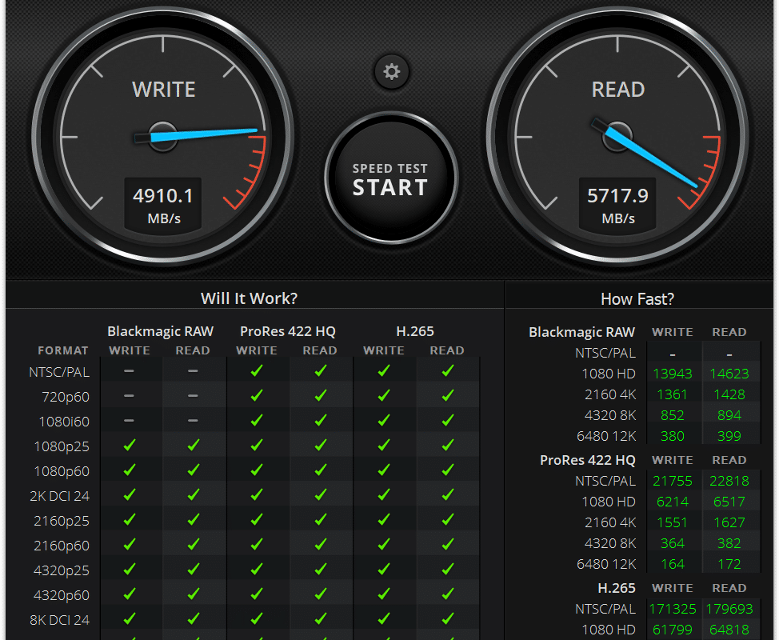Click Blackmagic RAW 1080 HD read value 14623
The height and width of the screenshot is (640, 779).
pos(729,374)
